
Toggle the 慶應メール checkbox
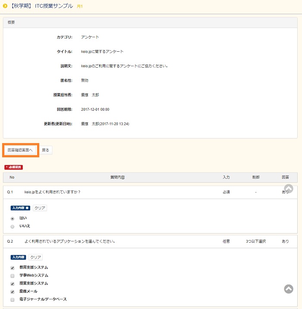click(x=13, y=292)
